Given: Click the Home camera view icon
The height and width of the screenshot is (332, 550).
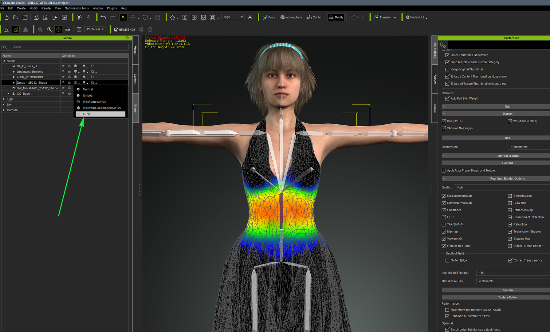Looking at the screenshot, I should (172, 17).
